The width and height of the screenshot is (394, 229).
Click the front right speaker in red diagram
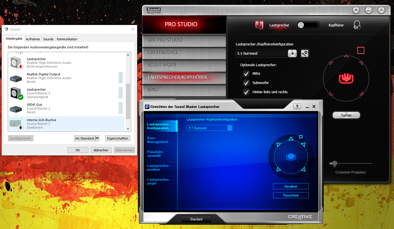pos(361,63)
